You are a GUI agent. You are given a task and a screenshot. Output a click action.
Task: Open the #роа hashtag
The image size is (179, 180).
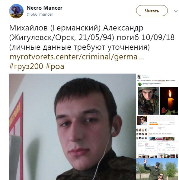point(55,66)
